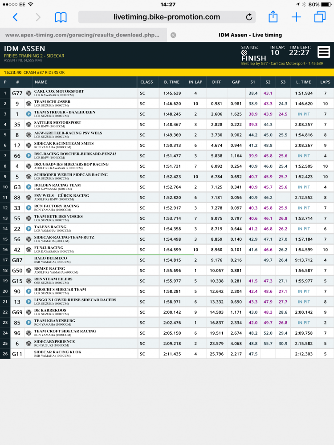The width and height of the screenshot is (334, 445).
Task: Select PSV Wels – Gürck Racing name
Action: coord(61,195)
